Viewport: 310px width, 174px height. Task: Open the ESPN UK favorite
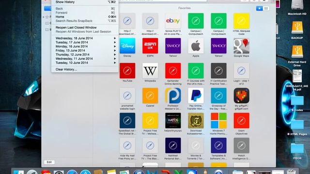[150, 46]
